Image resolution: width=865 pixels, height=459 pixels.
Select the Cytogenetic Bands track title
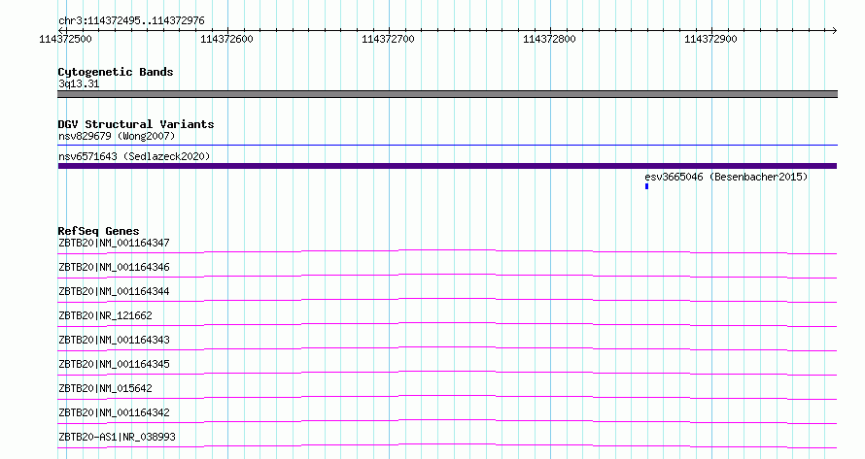(116, 72)
